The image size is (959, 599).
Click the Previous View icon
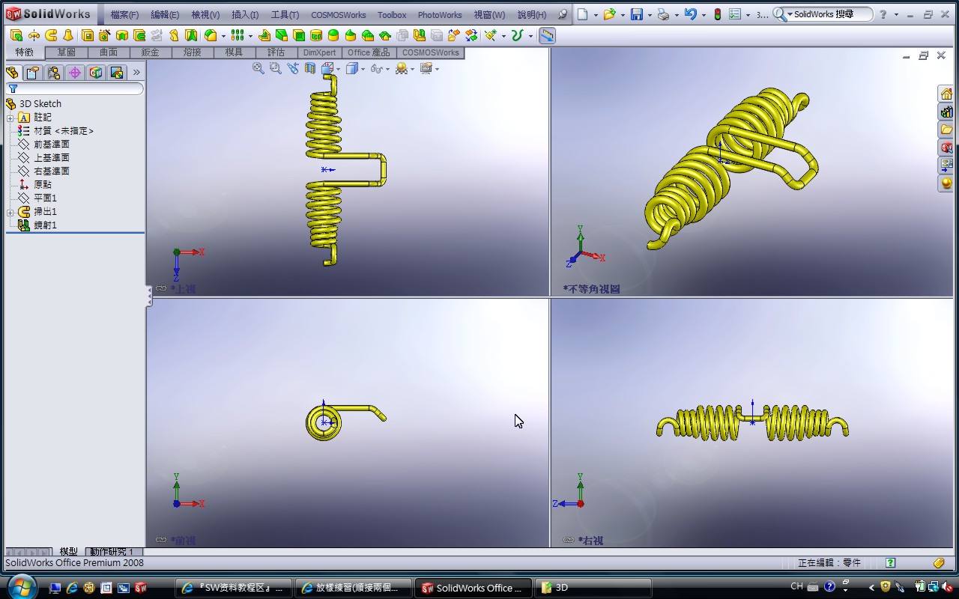[x=293, y=68]
